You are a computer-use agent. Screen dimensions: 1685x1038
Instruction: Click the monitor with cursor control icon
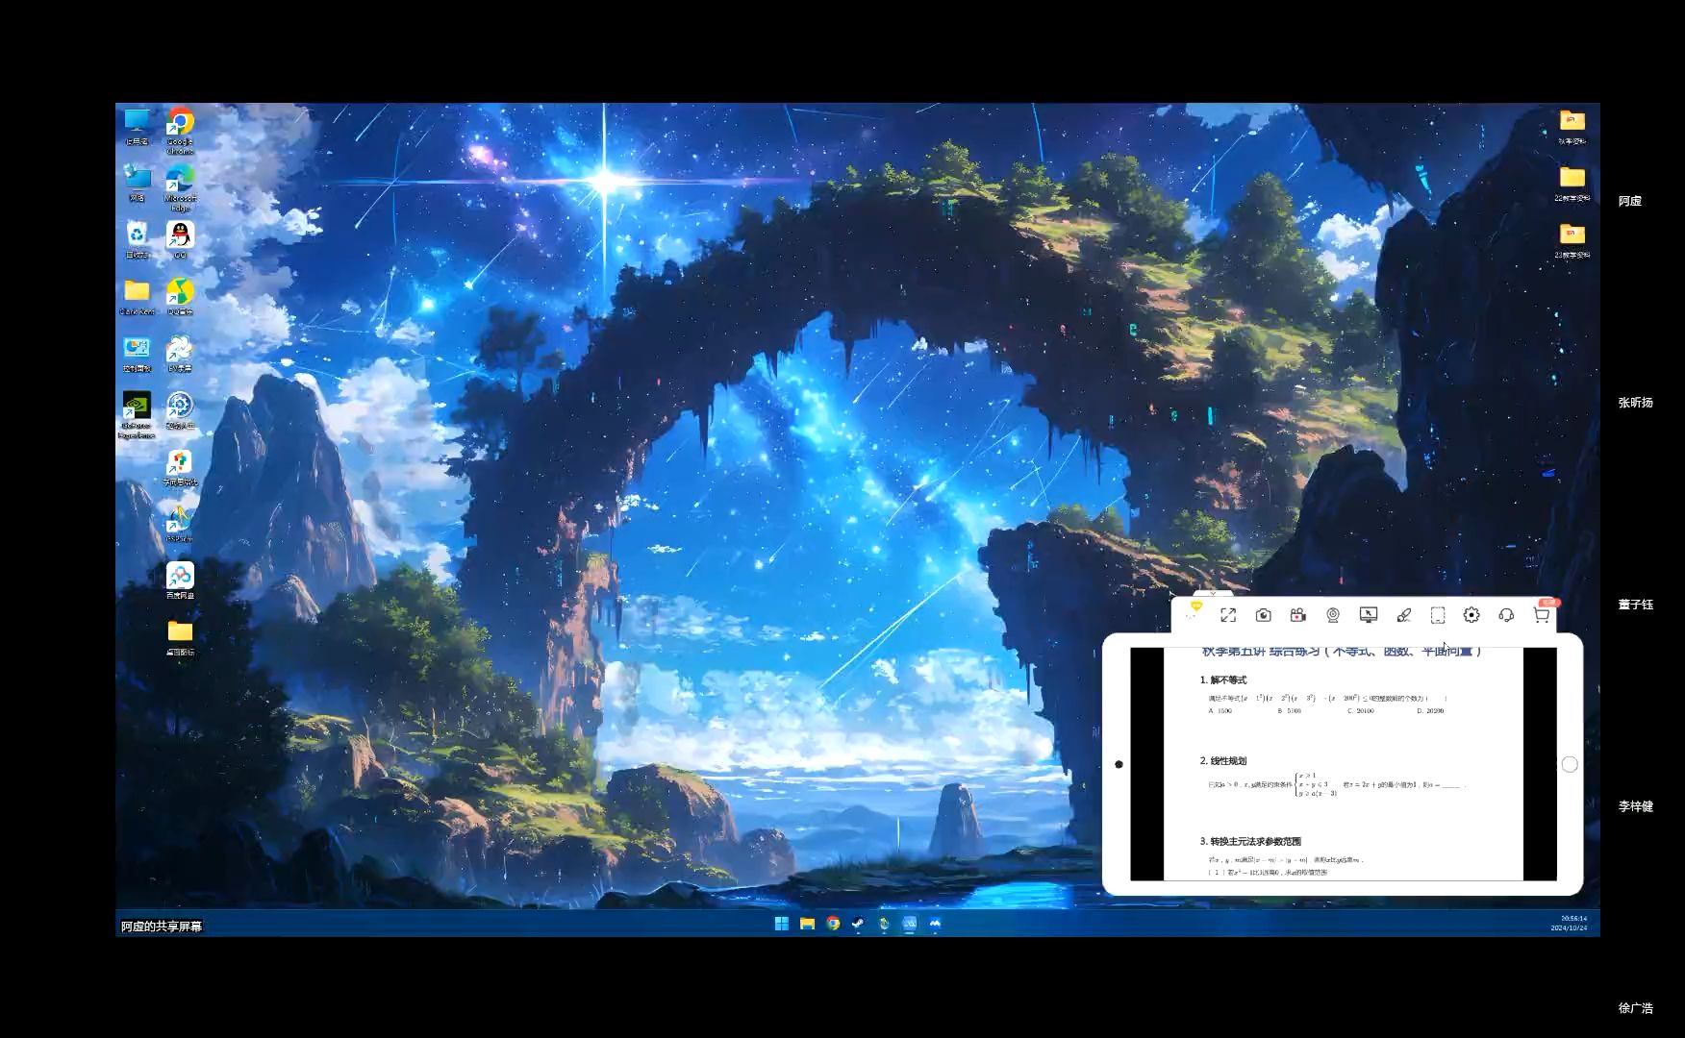pyautogui.click(x=1369, y=615)
